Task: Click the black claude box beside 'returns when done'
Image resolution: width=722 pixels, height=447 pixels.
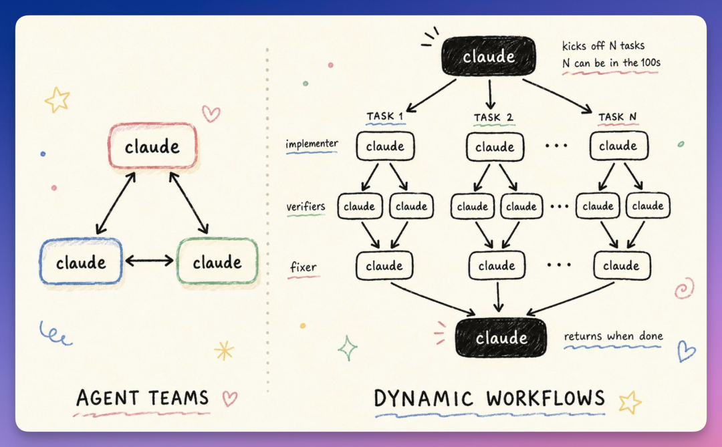Action: click(x=501, y=337)
